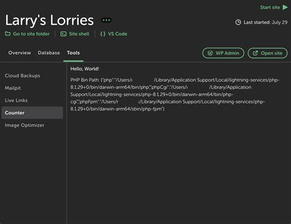Image resolution: width=291 pixels, height=224 pixels.
Task: Open the Overview tab
Action: point(20,53)
